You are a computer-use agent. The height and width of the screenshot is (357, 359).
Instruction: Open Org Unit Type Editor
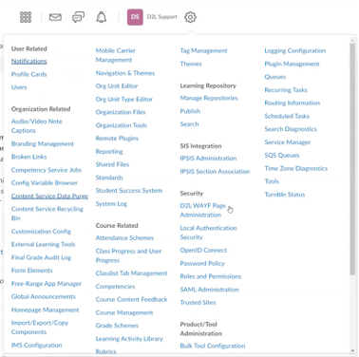124,99
